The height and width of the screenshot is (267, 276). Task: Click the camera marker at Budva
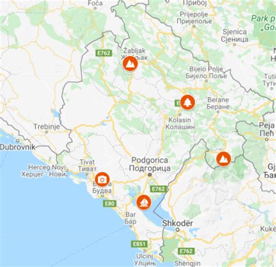coord(102,180)
